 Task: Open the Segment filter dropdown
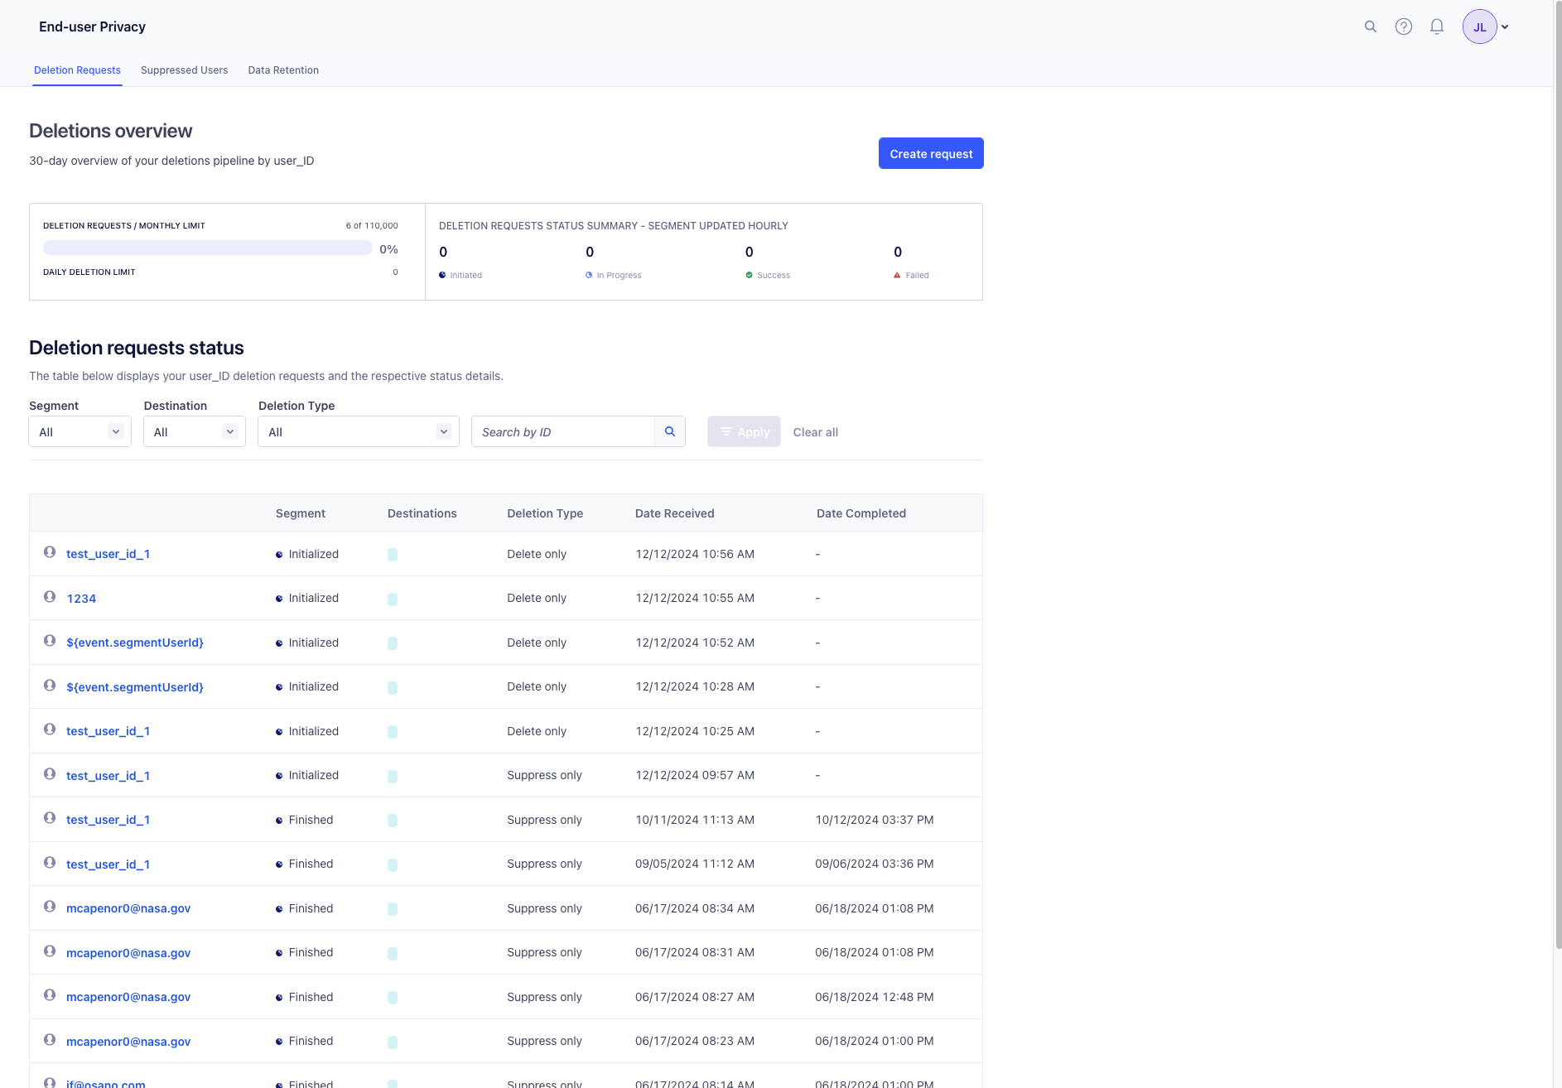80,432
